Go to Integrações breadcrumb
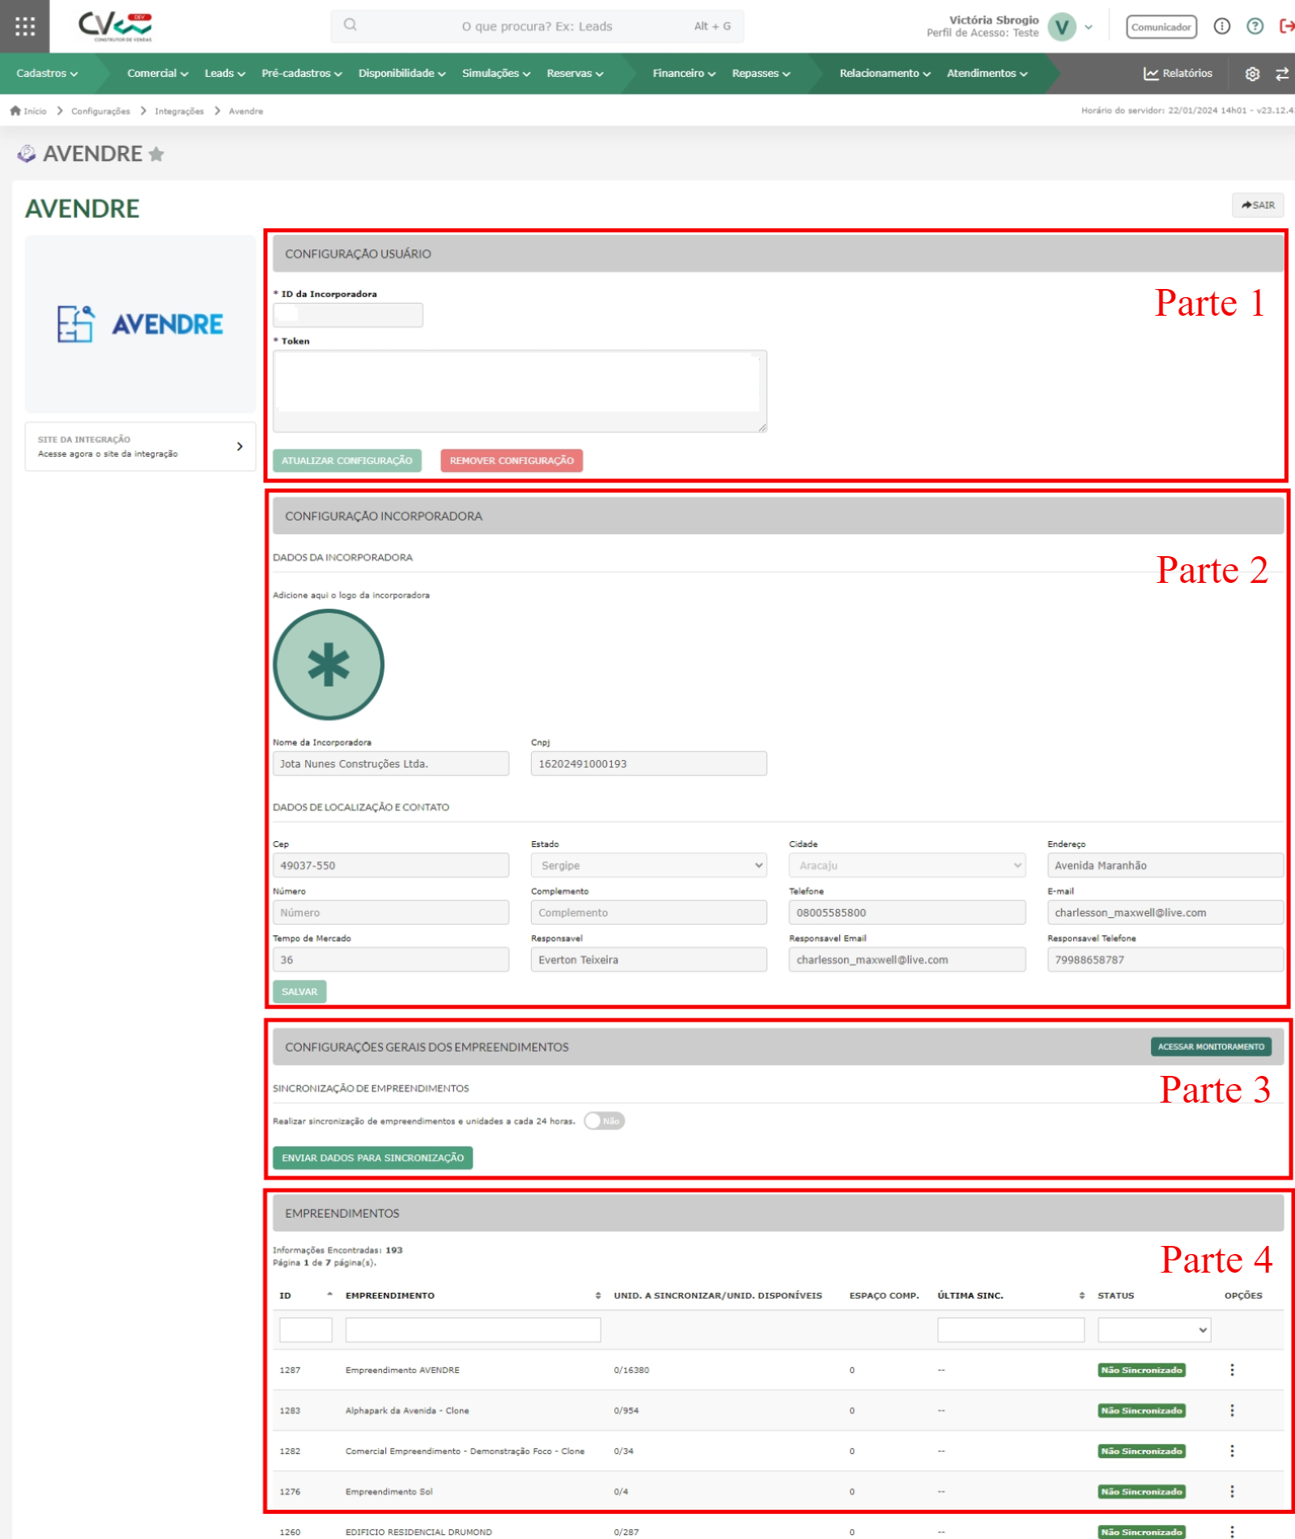1295x1539 pixels. pos(179,112)
